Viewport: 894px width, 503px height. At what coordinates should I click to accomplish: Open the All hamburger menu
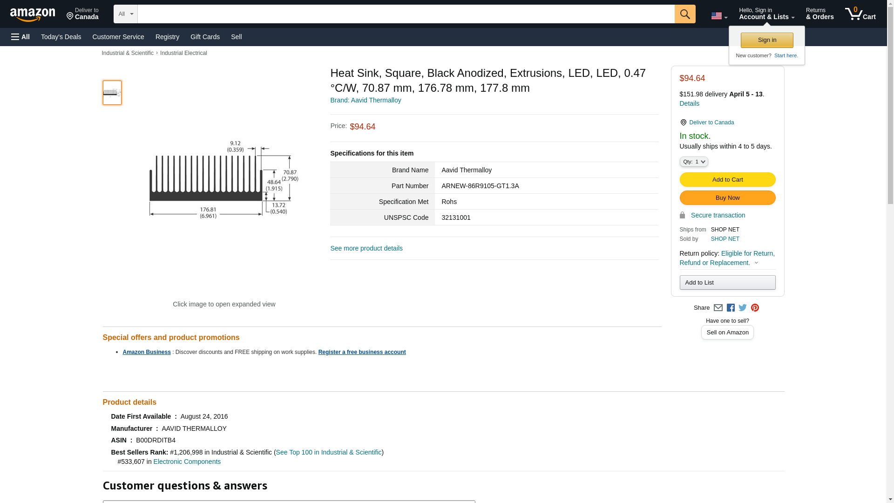[20, 37]
